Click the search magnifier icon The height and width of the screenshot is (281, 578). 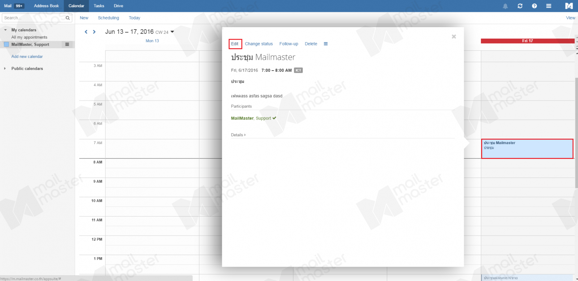pyautogui.click(x=68, y=18)
